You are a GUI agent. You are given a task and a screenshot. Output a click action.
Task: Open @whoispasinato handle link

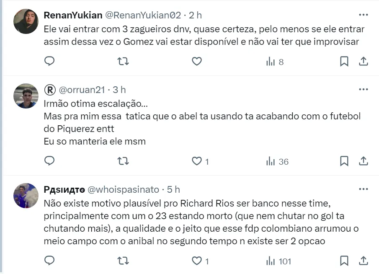(127, 190)
